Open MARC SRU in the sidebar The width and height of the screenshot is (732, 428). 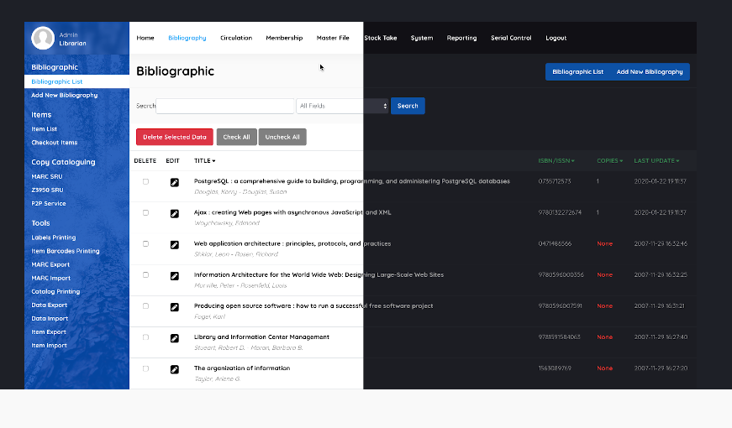47,177
